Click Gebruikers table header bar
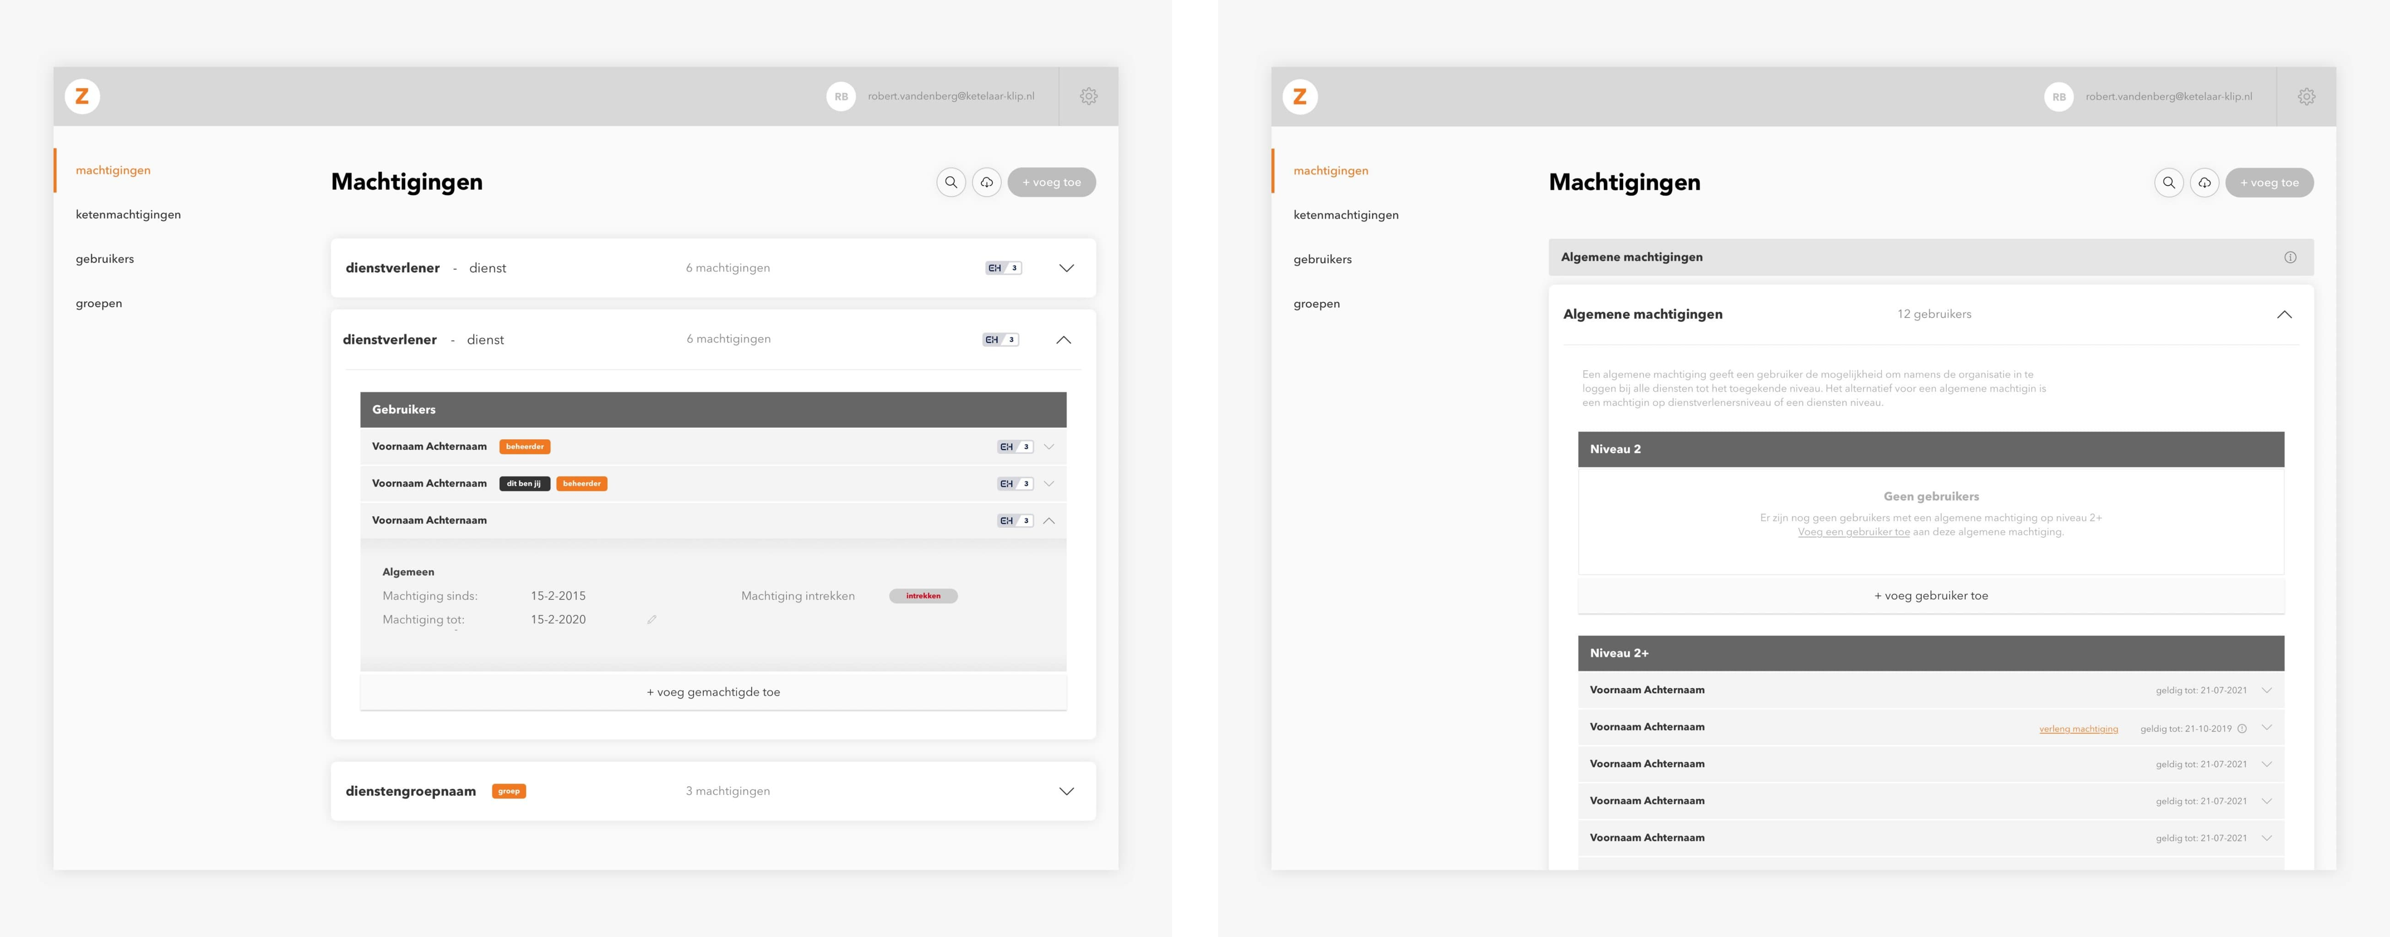Screen dimensions: 2390x937 coord(713,409)
